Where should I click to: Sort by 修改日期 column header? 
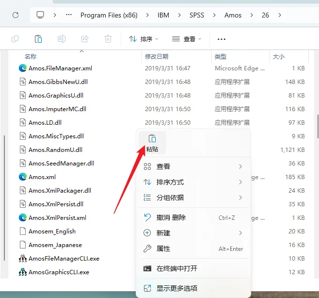point(157,56)
